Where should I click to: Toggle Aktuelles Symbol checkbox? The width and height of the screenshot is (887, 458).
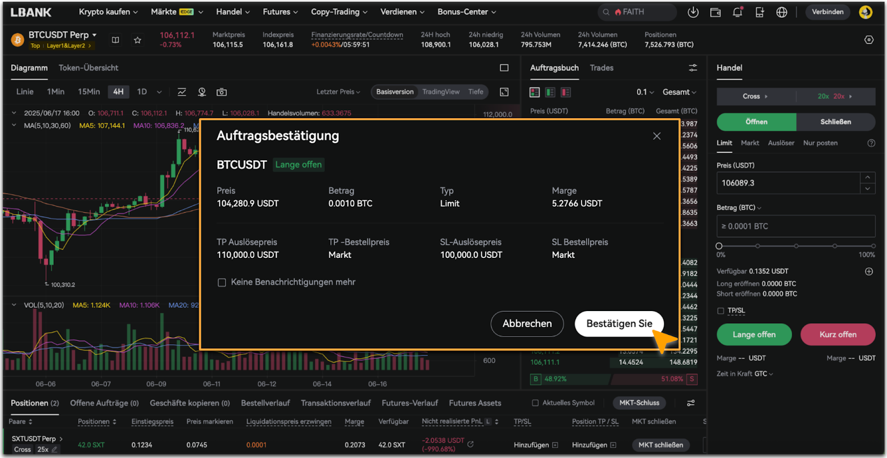[535, 403]
